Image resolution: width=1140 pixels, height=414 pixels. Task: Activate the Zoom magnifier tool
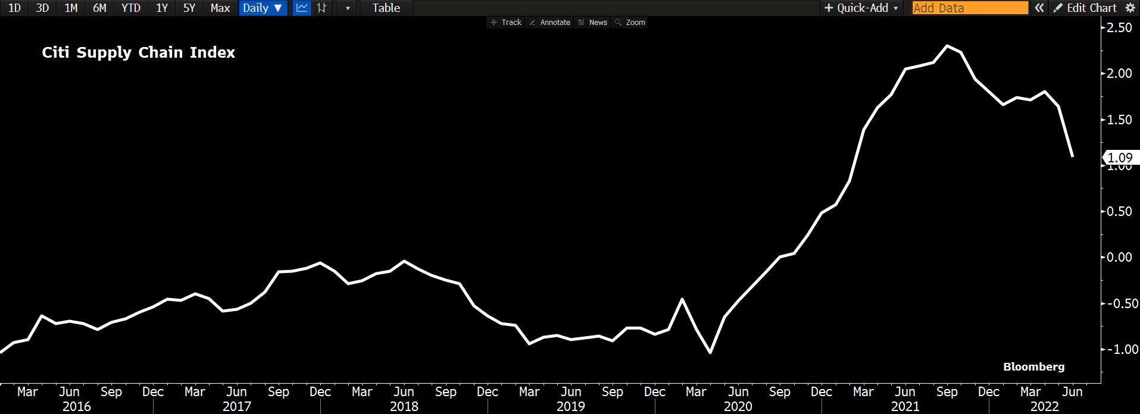[630, 23]
